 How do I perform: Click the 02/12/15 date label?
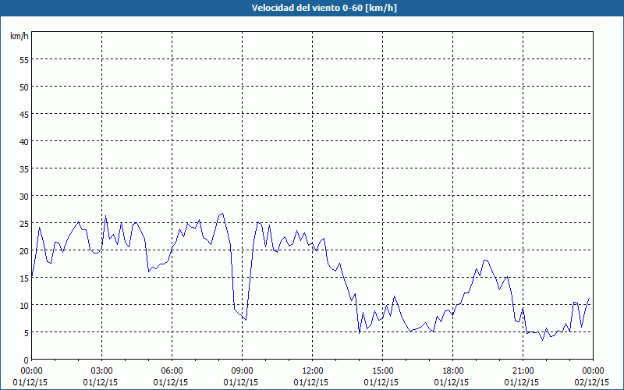click(x=592, y=382)
